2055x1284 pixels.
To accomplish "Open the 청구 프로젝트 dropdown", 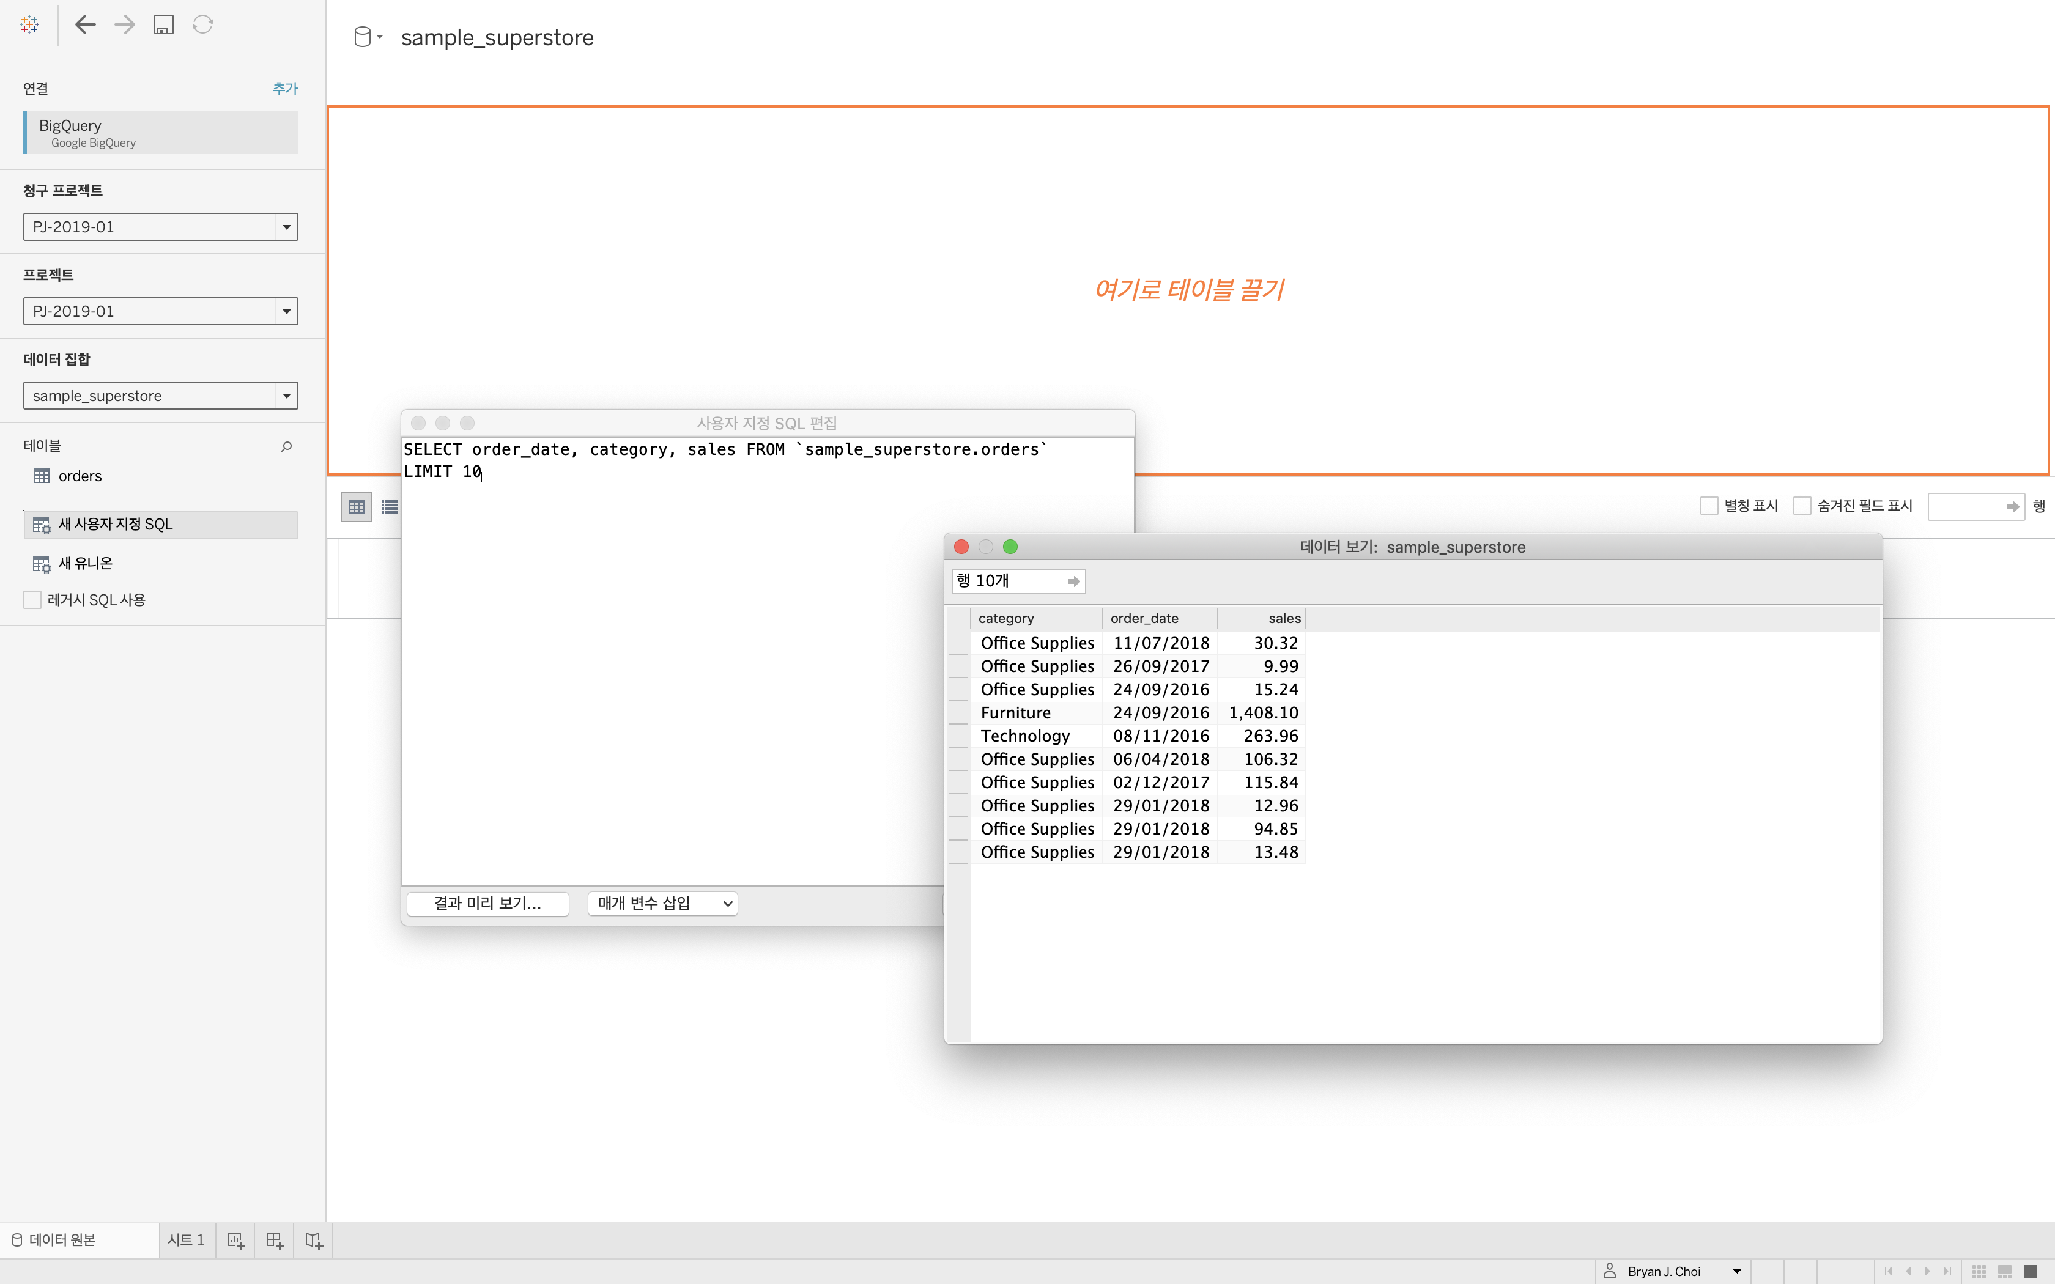I will coord(286,227).
